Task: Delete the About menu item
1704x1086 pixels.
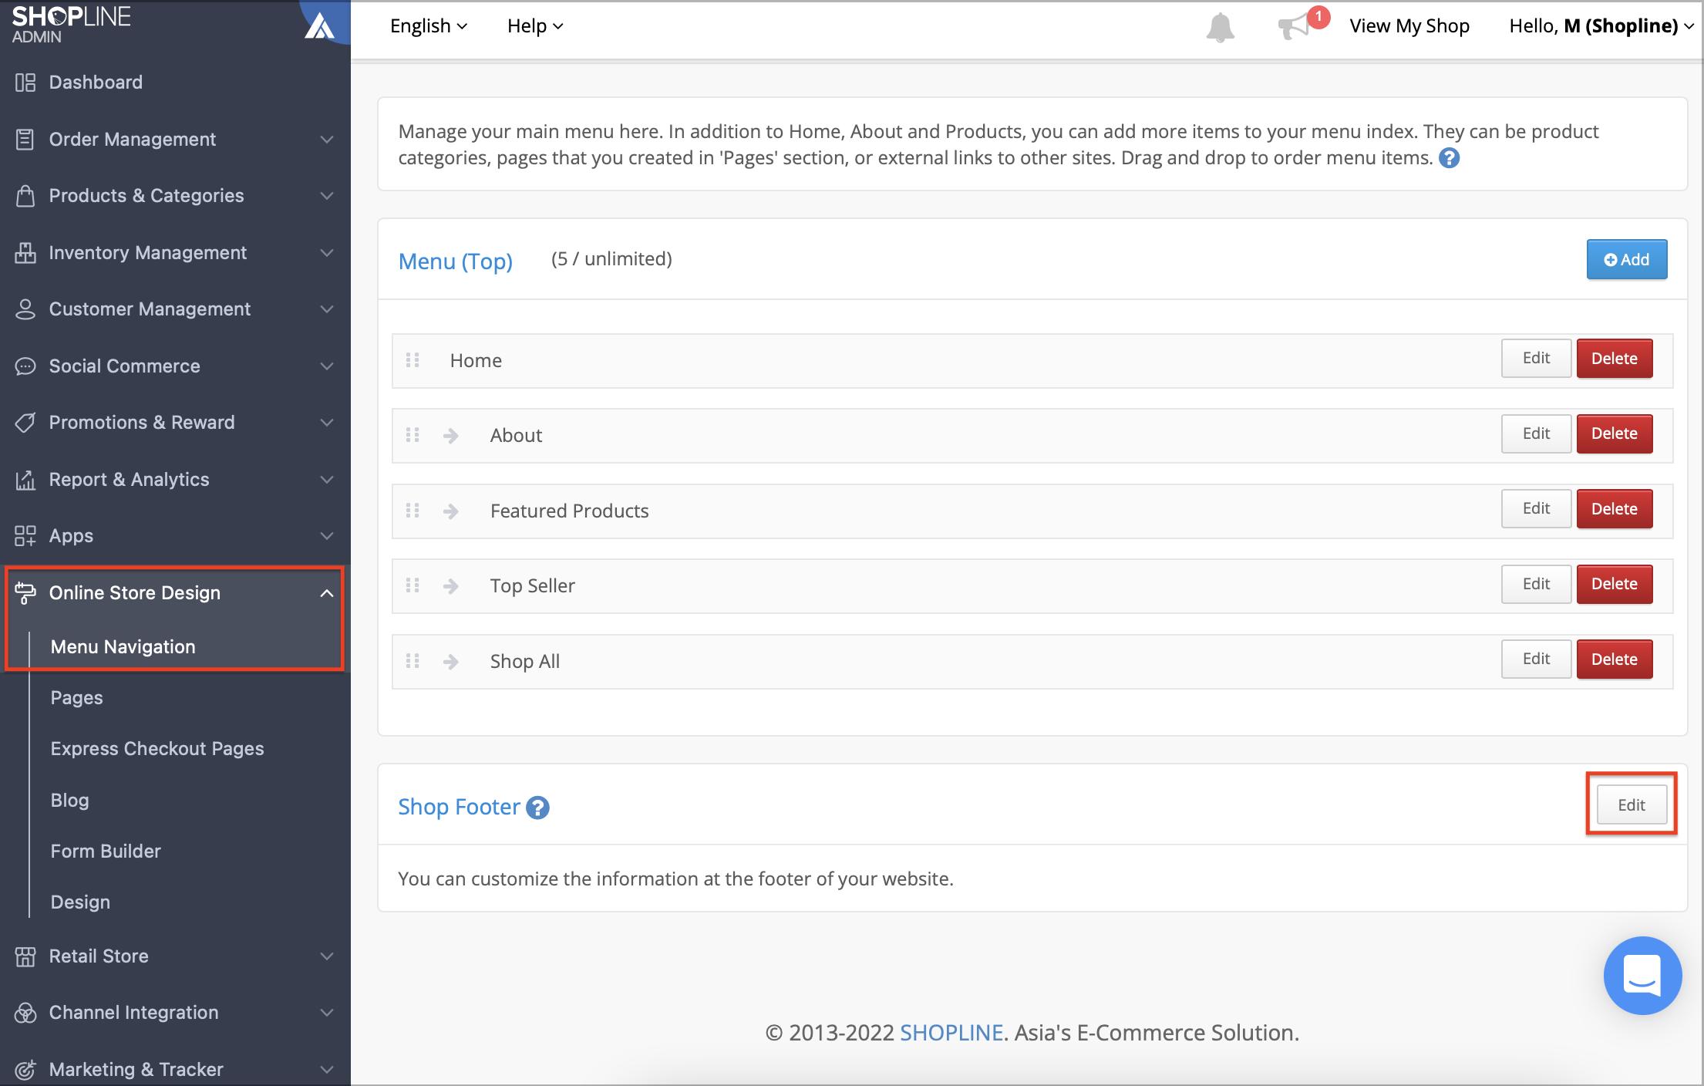Action: coord(1615,433)
